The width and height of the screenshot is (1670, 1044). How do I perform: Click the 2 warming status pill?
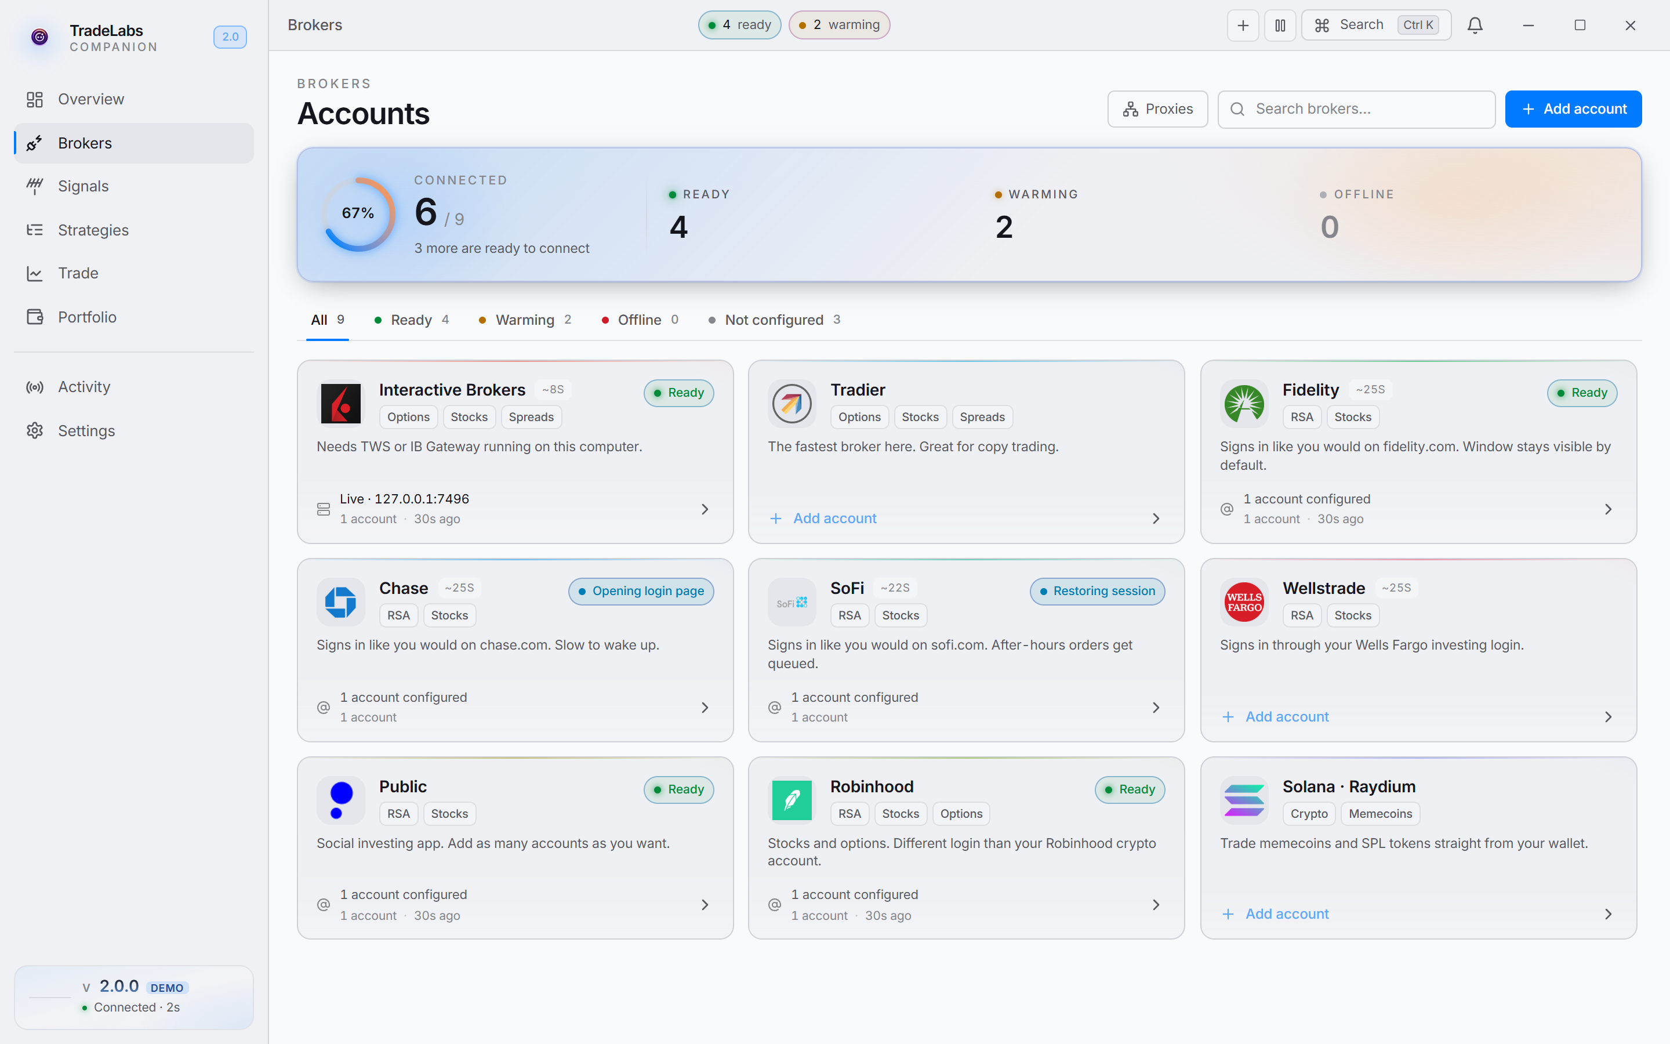point(839,25)
